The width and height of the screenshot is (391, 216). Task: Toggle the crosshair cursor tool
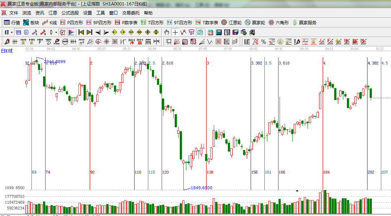tap(175, 32)
